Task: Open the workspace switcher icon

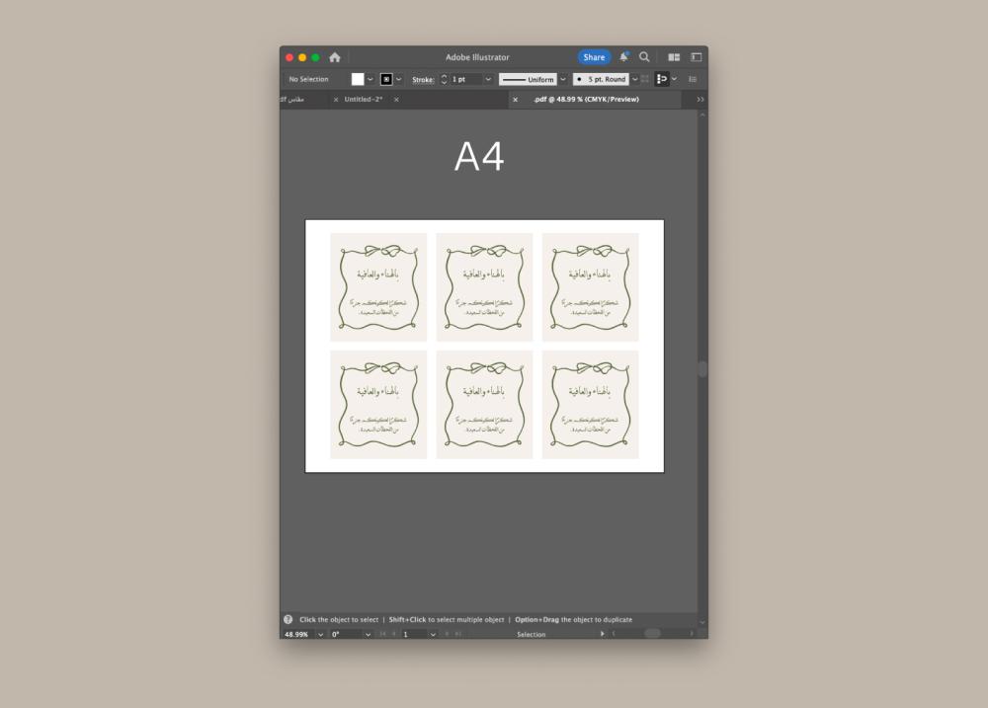Action: [697, 57]
